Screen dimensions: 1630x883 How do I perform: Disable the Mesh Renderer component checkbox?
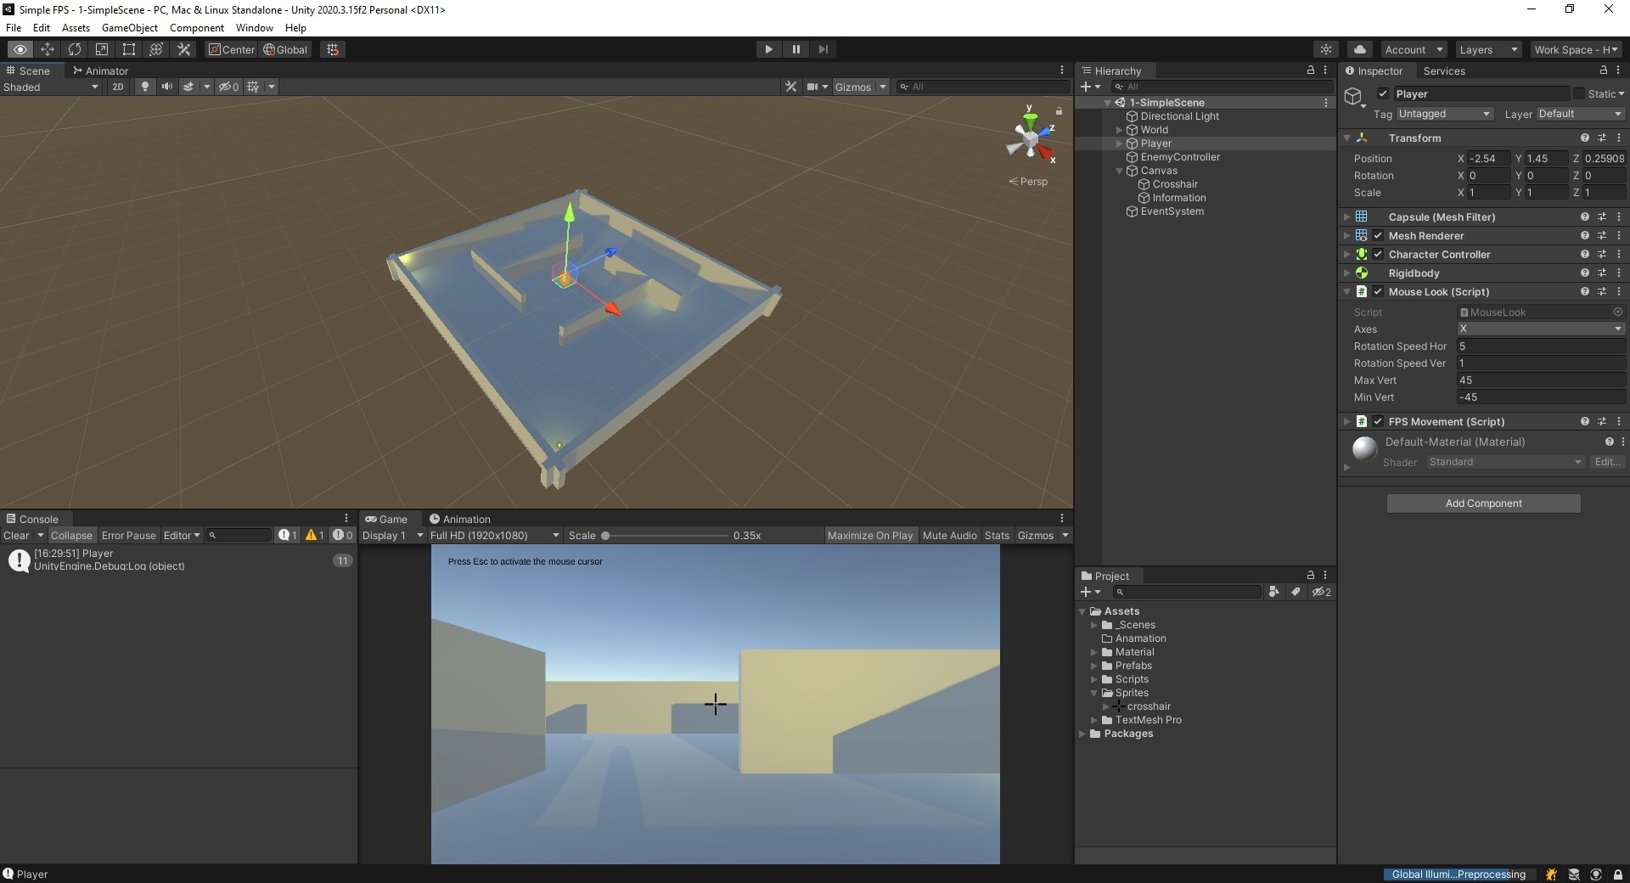1378,235
